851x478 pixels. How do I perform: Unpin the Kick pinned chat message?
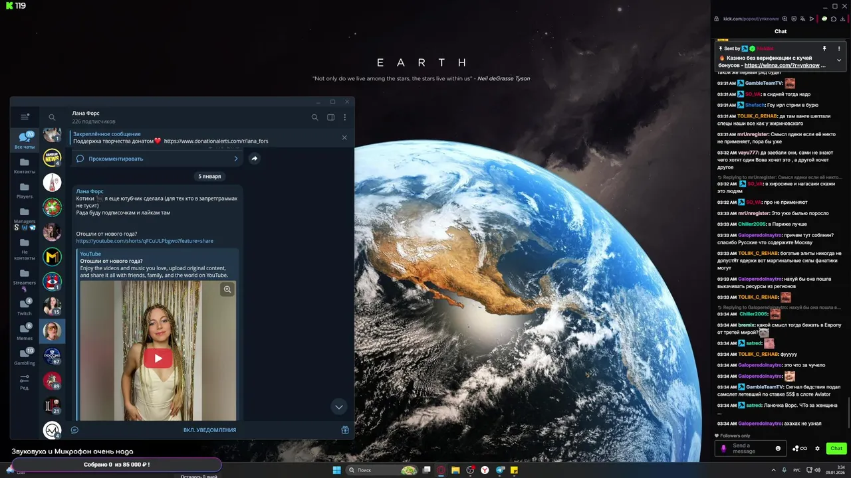[x=824, y=48]
